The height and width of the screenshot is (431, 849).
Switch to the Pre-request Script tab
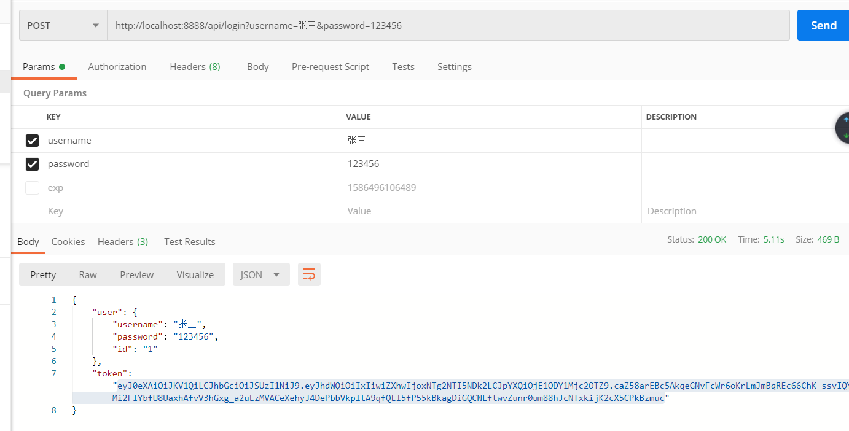point(331,66)
